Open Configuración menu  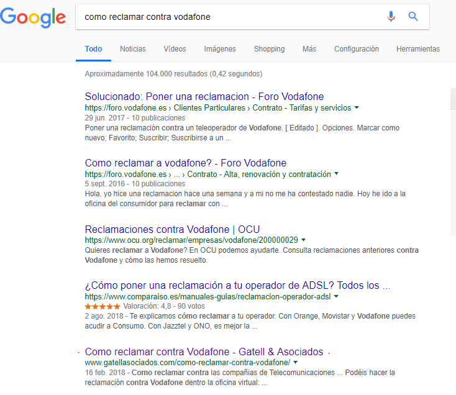coord(357,49)
